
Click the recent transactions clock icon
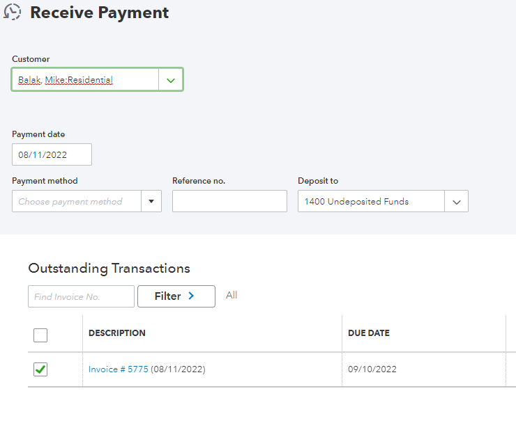coord(12,12)
